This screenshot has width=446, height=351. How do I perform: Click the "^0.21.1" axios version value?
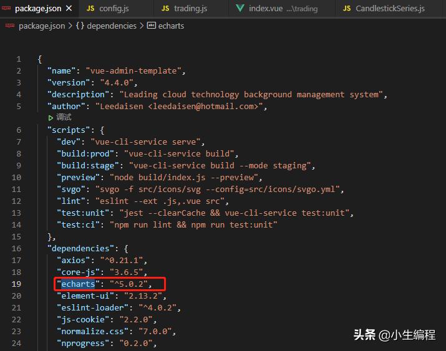122,261
